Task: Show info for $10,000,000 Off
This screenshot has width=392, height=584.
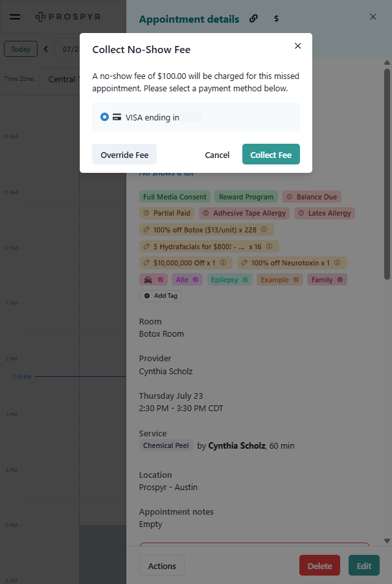Action: pyautogui.click(x=223, y=263)
